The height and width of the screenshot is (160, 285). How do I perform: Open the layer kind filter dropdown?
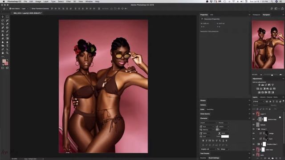coord(258,101)
